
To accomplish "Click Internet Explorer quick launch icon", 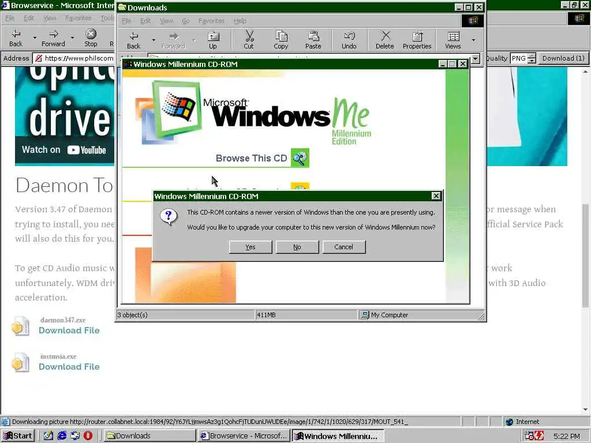I will point(61,436).
